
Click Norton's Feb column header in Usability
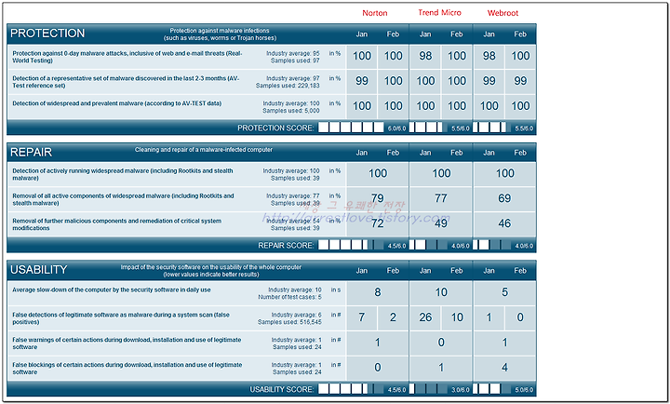tap(393, 271)
